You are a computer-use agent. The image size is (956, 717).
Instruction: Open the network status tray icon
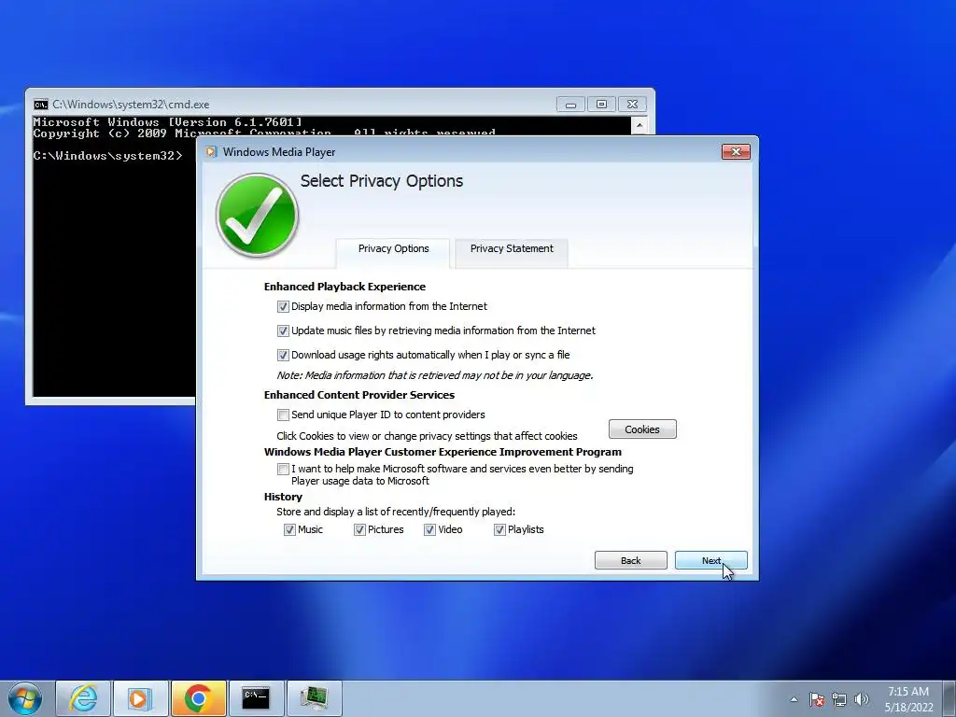coord(839,699)
